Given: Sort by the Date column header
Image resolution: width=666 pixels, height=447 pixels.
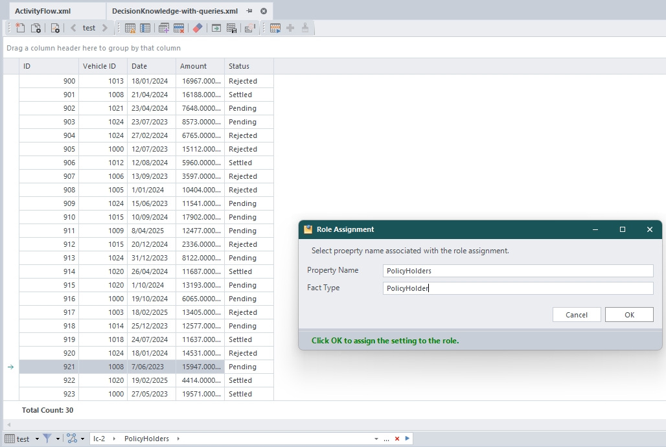Looking at the screenshot, I should 152,66.
